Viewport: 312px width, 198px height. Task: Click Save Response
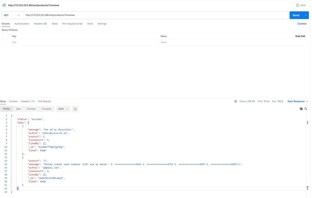[296, 101]
